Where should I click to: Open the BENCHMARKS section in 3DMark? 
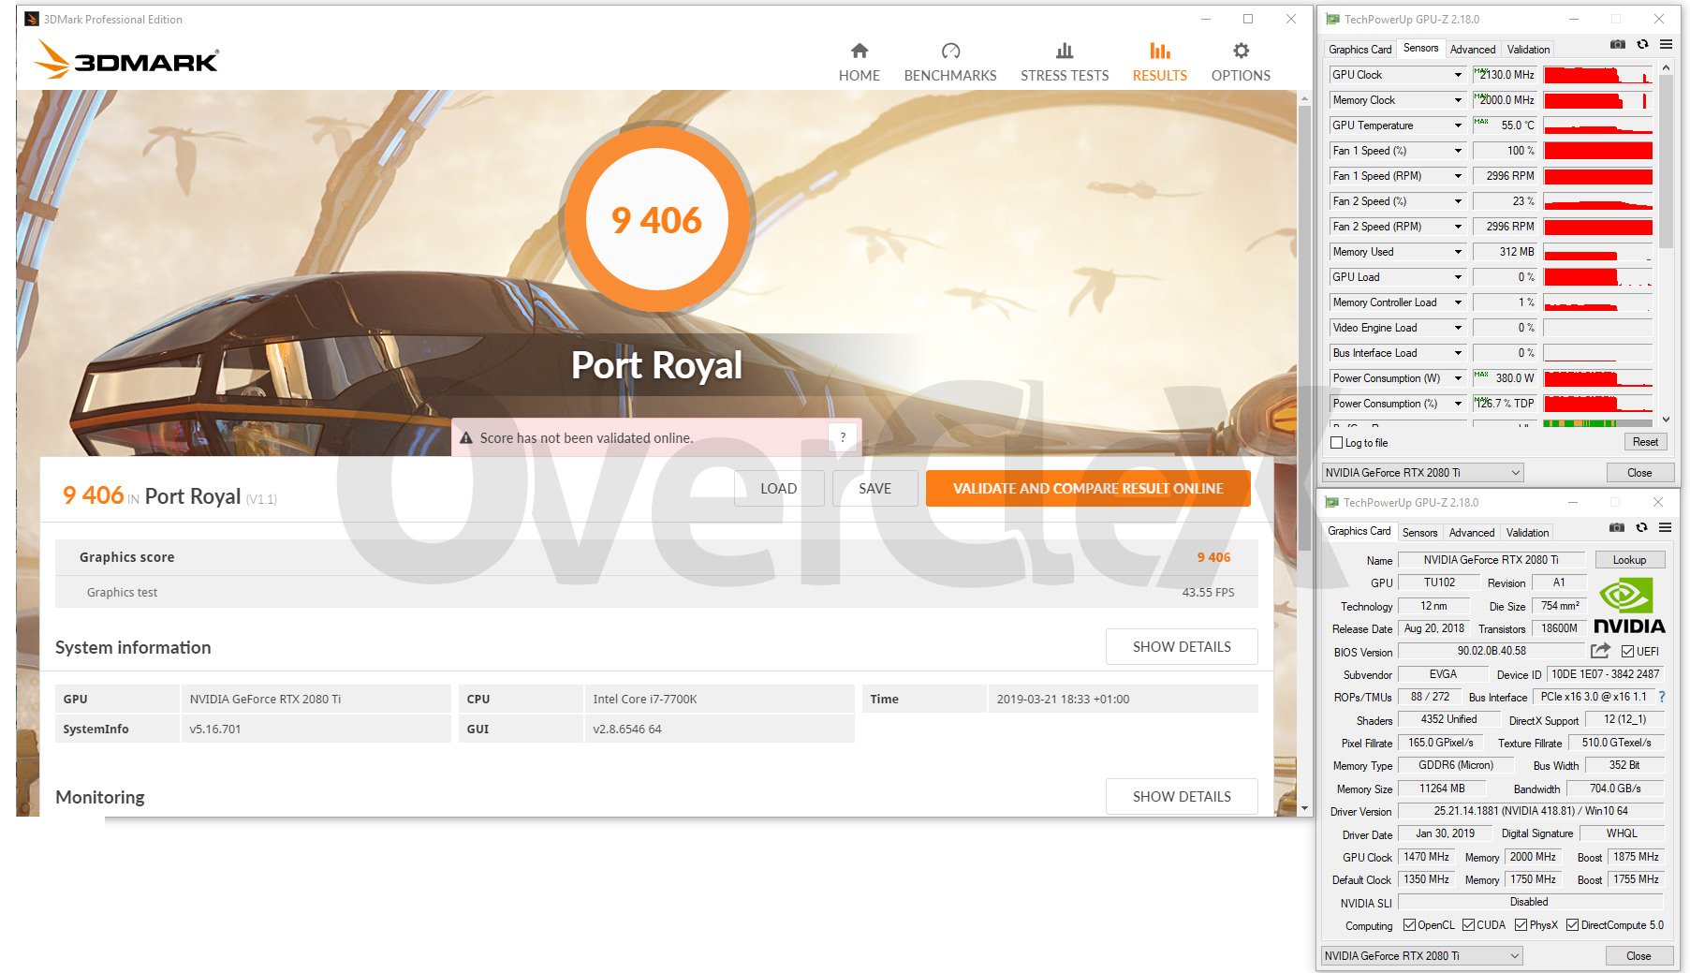[x=949, y=63]
